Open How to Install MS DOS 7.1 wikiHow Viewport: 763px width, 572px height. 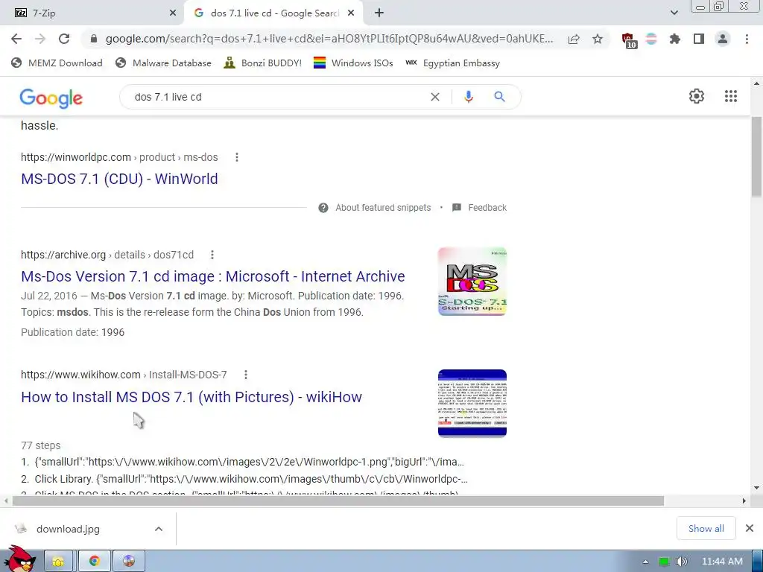click(191, 397)
